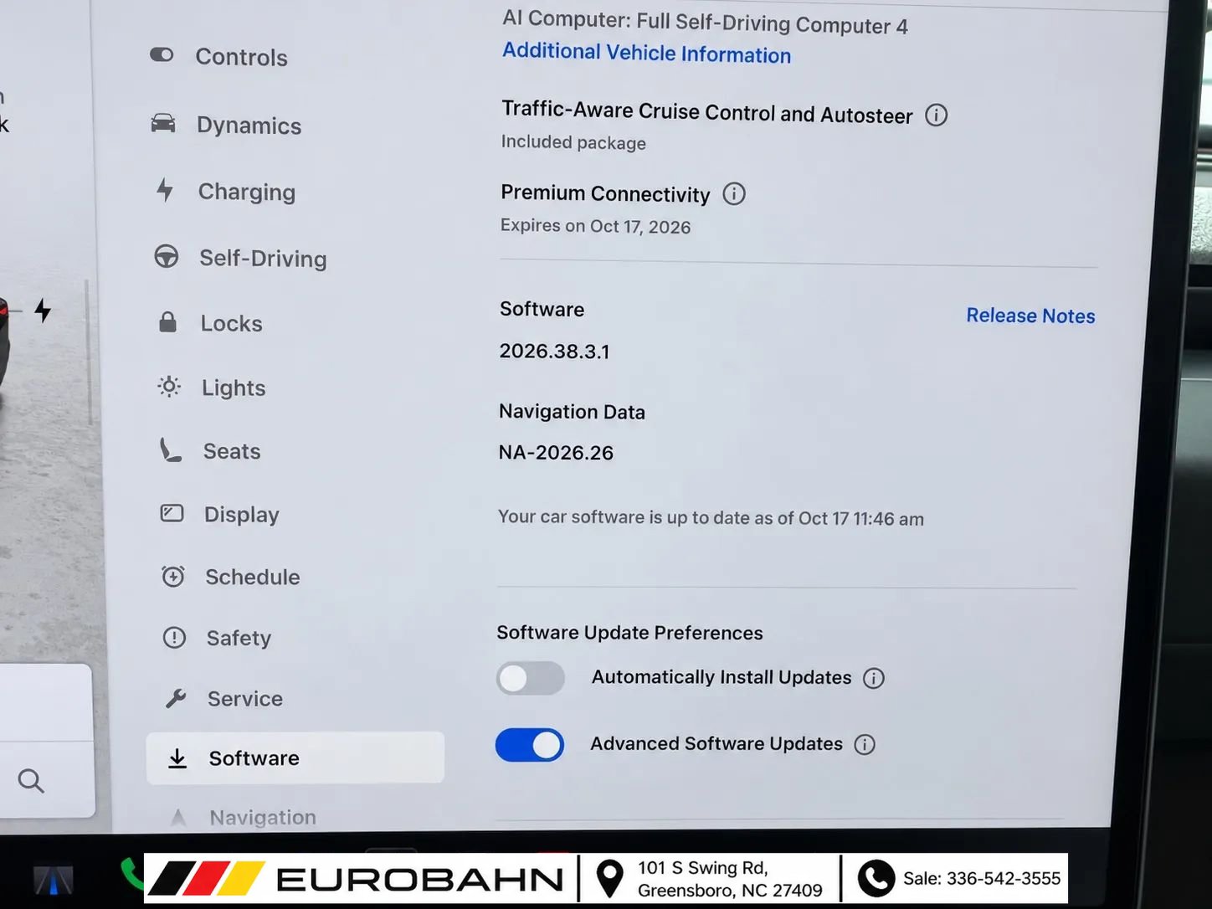Tap software version 2026.38.3.1

[x=554, y=352]
